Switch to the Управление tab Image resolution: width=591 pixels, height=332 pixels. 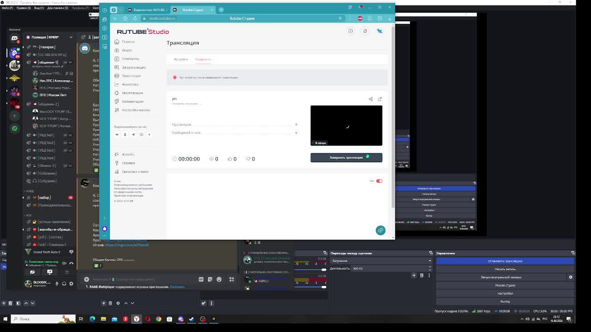(x=203, y=59)
